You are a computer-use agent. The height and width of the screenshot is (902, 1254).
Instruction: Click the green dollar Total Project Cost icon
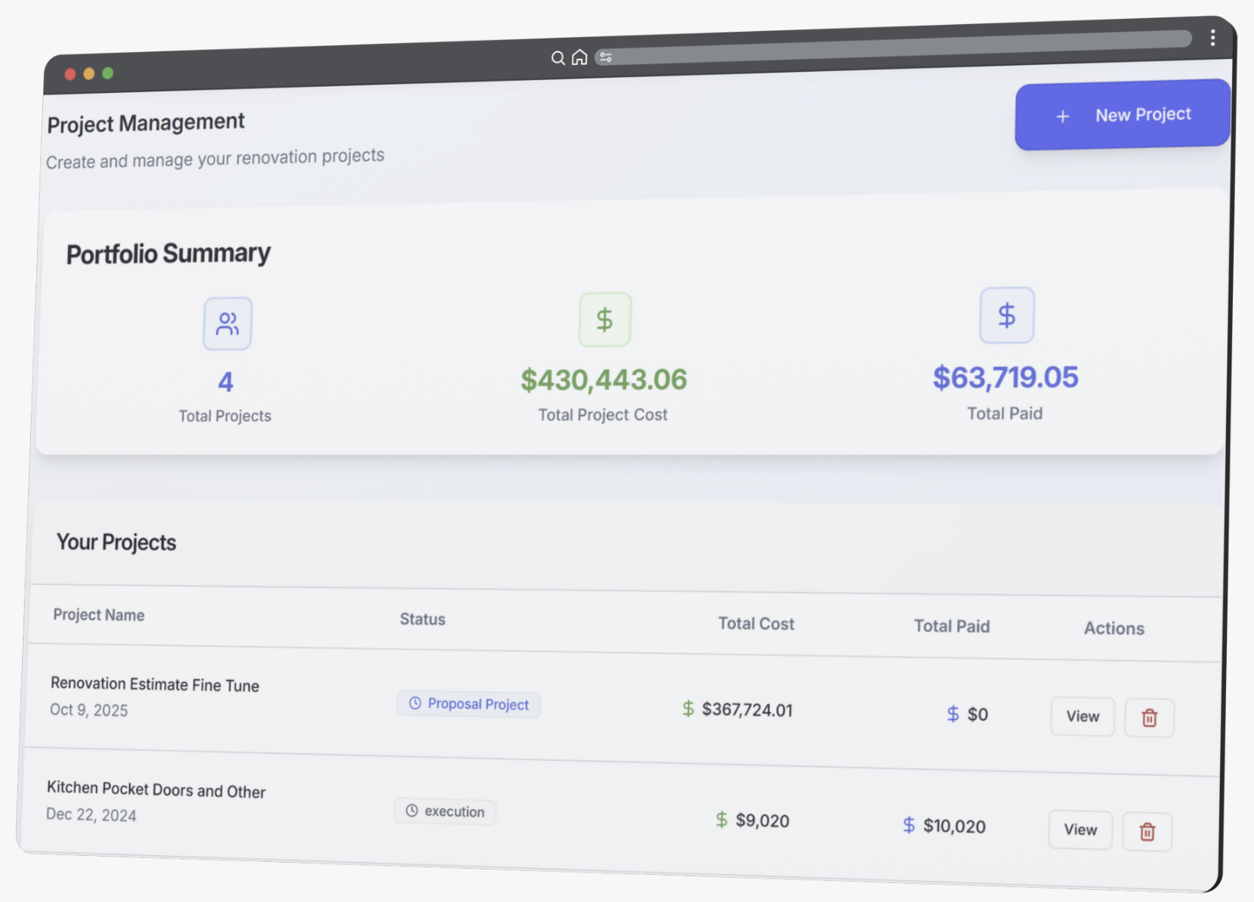604,320
